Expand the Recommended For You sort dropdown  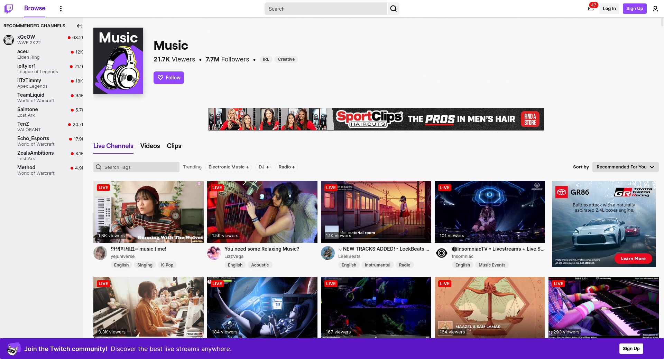click(625, 167)
